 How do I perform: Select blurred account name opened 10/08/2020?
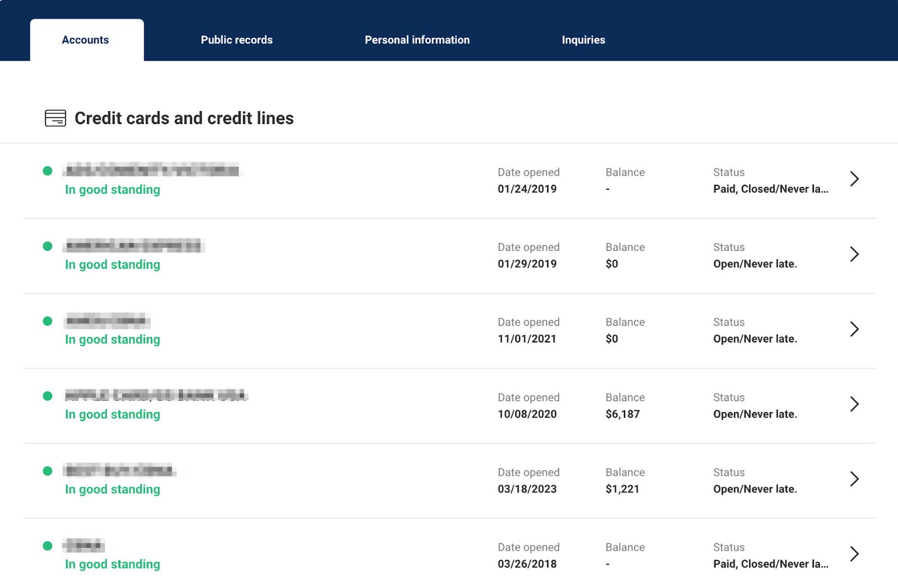point(156,395)
